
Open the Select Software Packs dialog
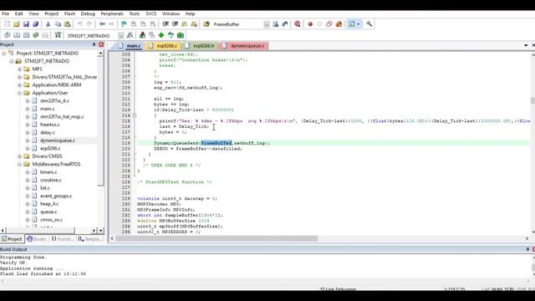171,35
